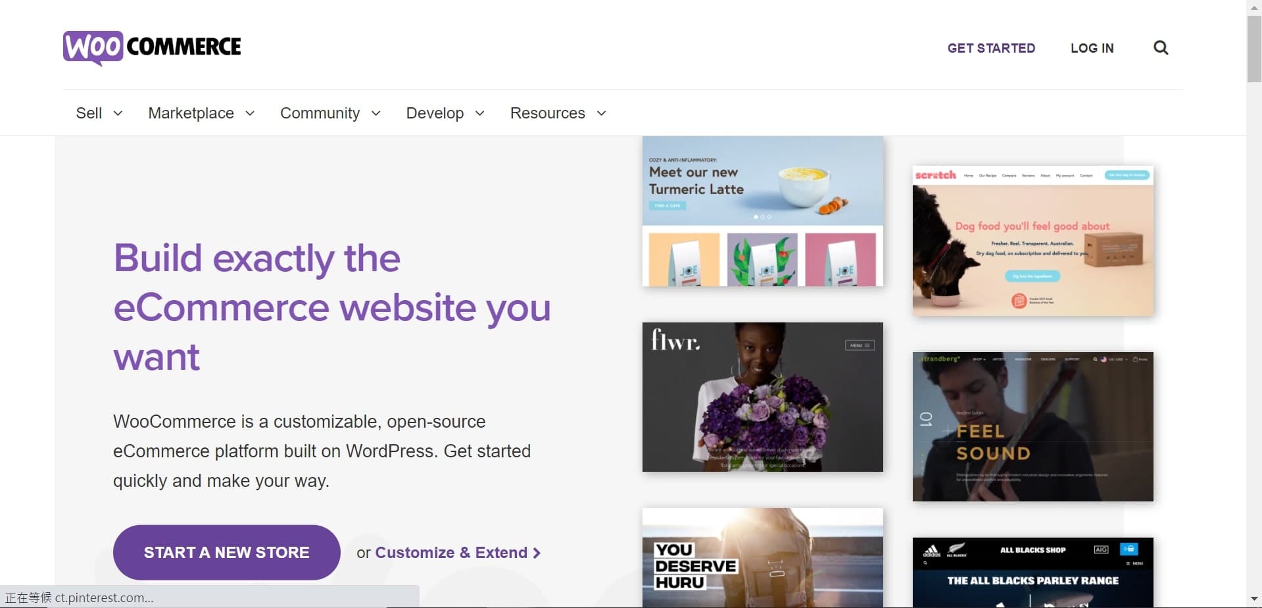
Task: Open the Scratch dog food store screenshot
Action: [1033, 241]
